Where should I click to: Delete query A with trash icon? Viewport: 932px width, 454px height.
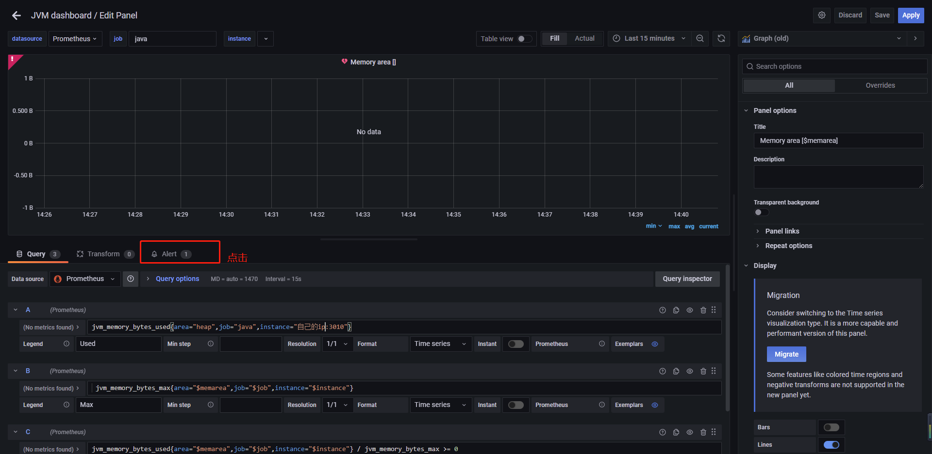tap(703, 310)
